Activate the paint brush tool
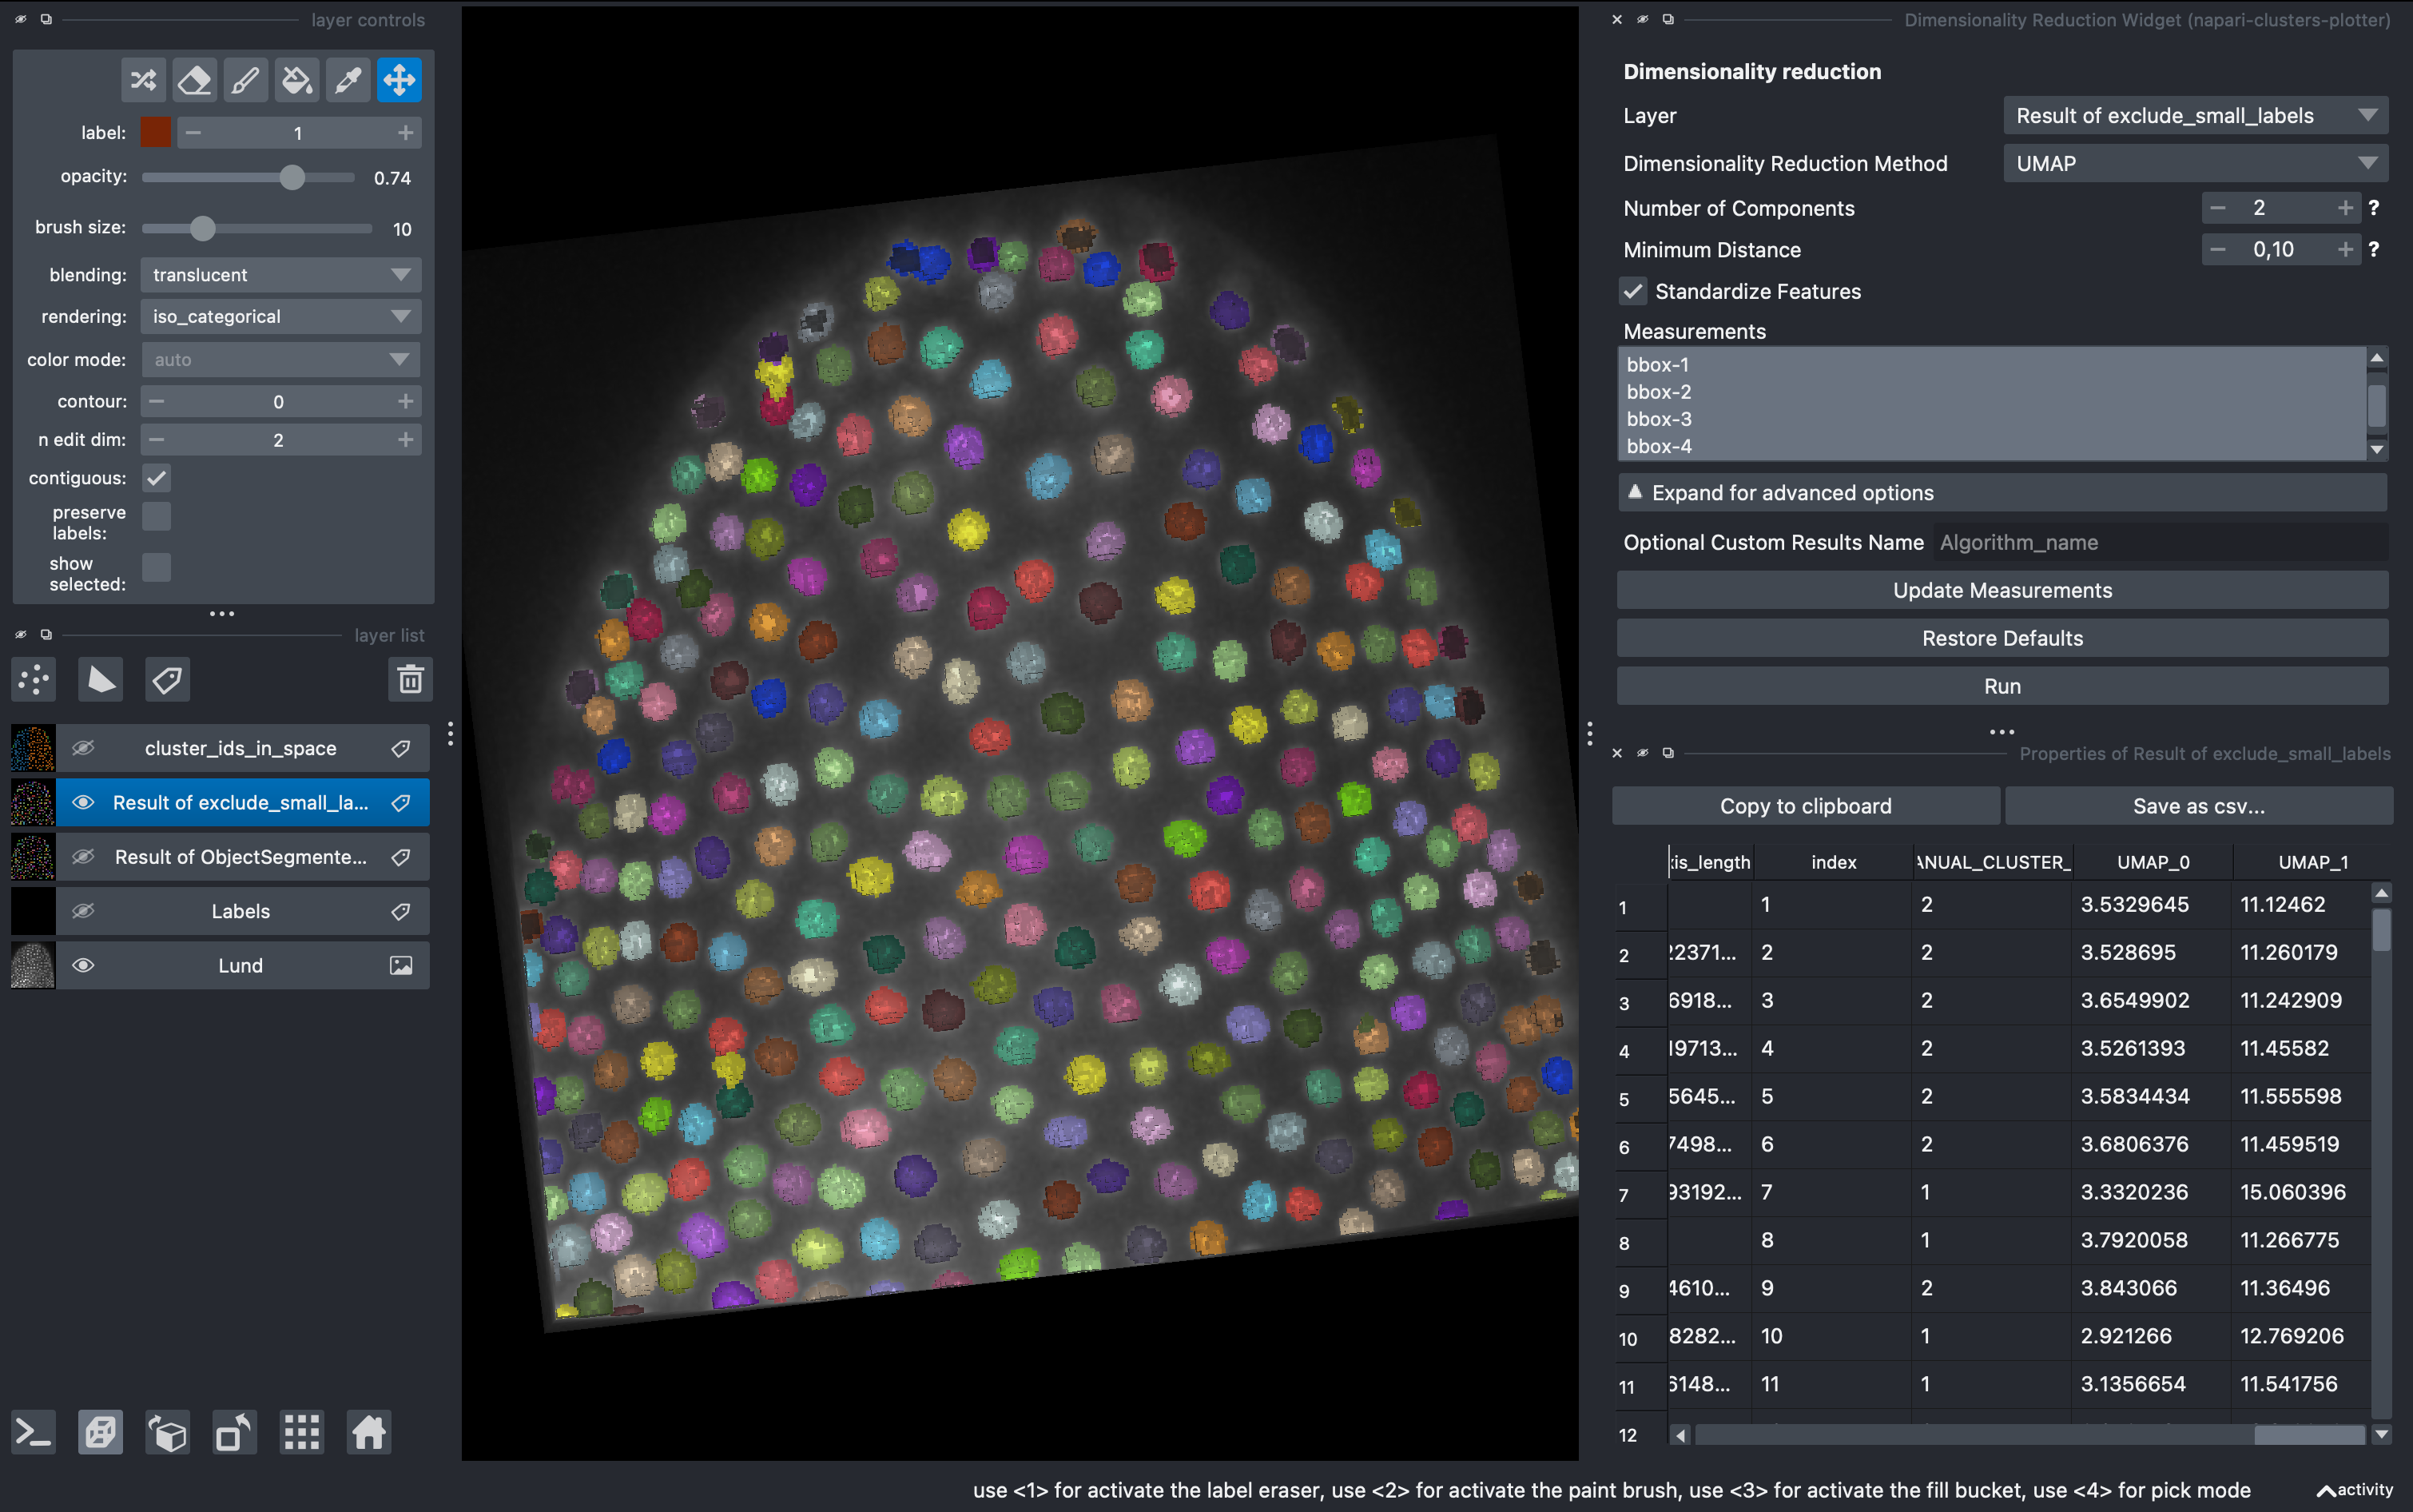This screenshot has width=2413, height=1512. [x=245, y=80]
